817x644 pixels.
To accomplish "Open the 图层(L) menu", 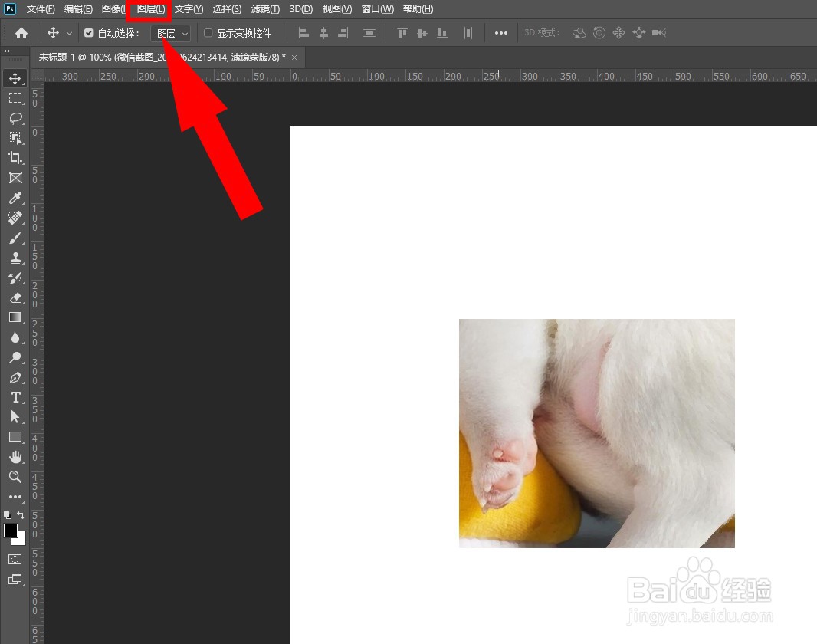I will [150, 9].
